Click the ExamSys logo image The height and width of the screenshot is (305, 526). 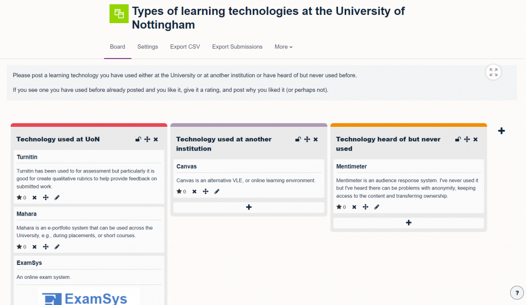(90, 297)
